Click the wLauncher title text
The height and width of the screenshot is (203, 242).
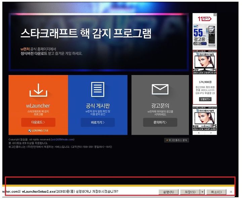coord(38,106)
